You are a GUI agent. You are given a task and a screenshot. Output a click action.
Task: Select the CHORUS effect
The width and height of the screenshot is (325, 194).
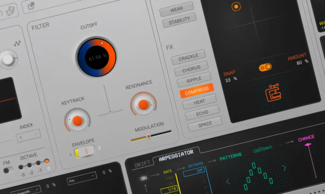pos(191,69)
